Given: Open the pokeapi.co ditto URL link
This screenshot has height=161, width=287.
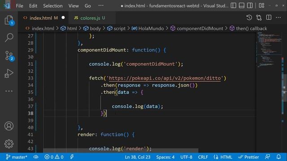Looking at the screenshot, I should [165, 78].
